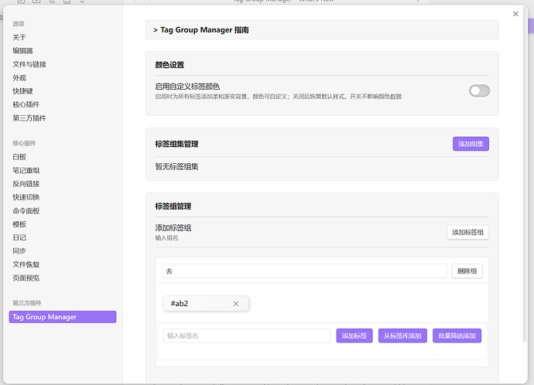Image resolution: width=534 pixels, height=385 pixels.
Task: Focus the 输入标签名 input field
Action: pos(247,336)
